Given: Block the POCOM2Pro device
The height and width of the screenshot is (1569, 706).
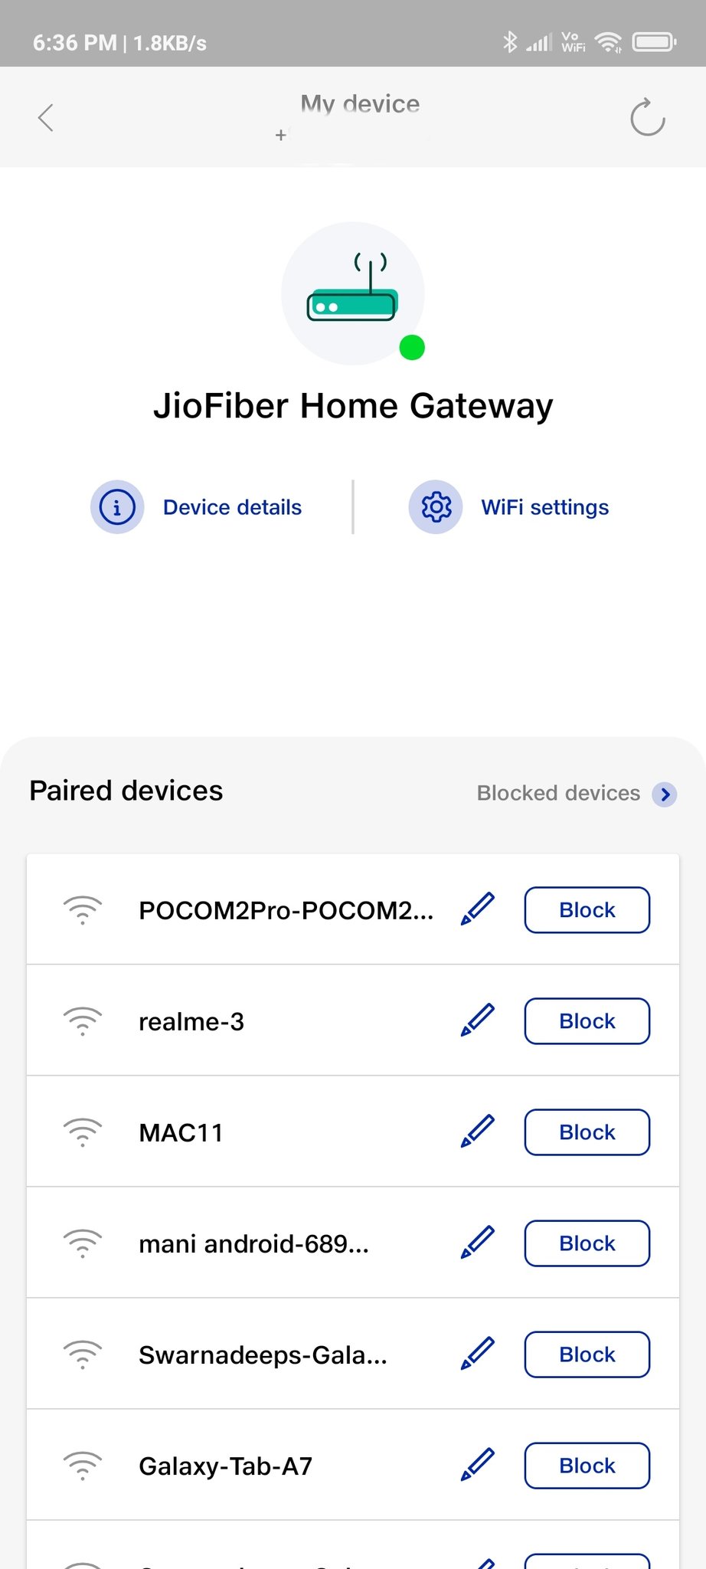Looking at the screenshot, I should tap(587, 910).
